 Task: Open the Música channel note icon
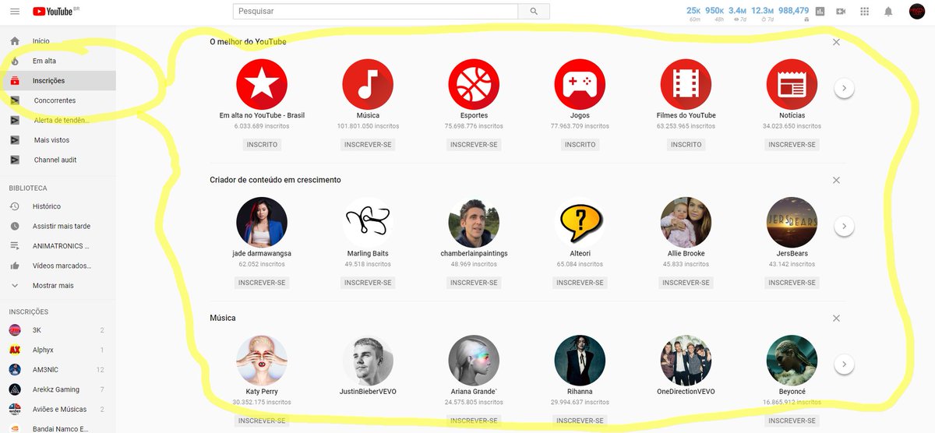[x=368, y=84]
